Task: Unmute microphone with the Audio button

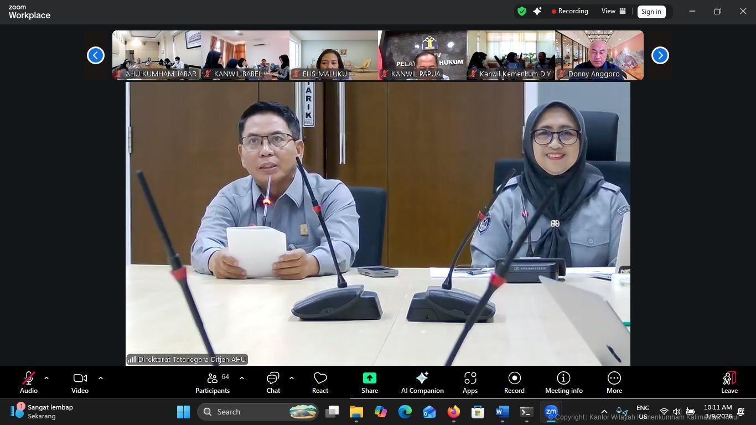Action: (x=28, y=382)
